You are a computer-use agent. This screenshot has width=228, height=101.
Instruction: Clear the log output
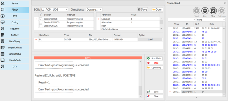154,96
